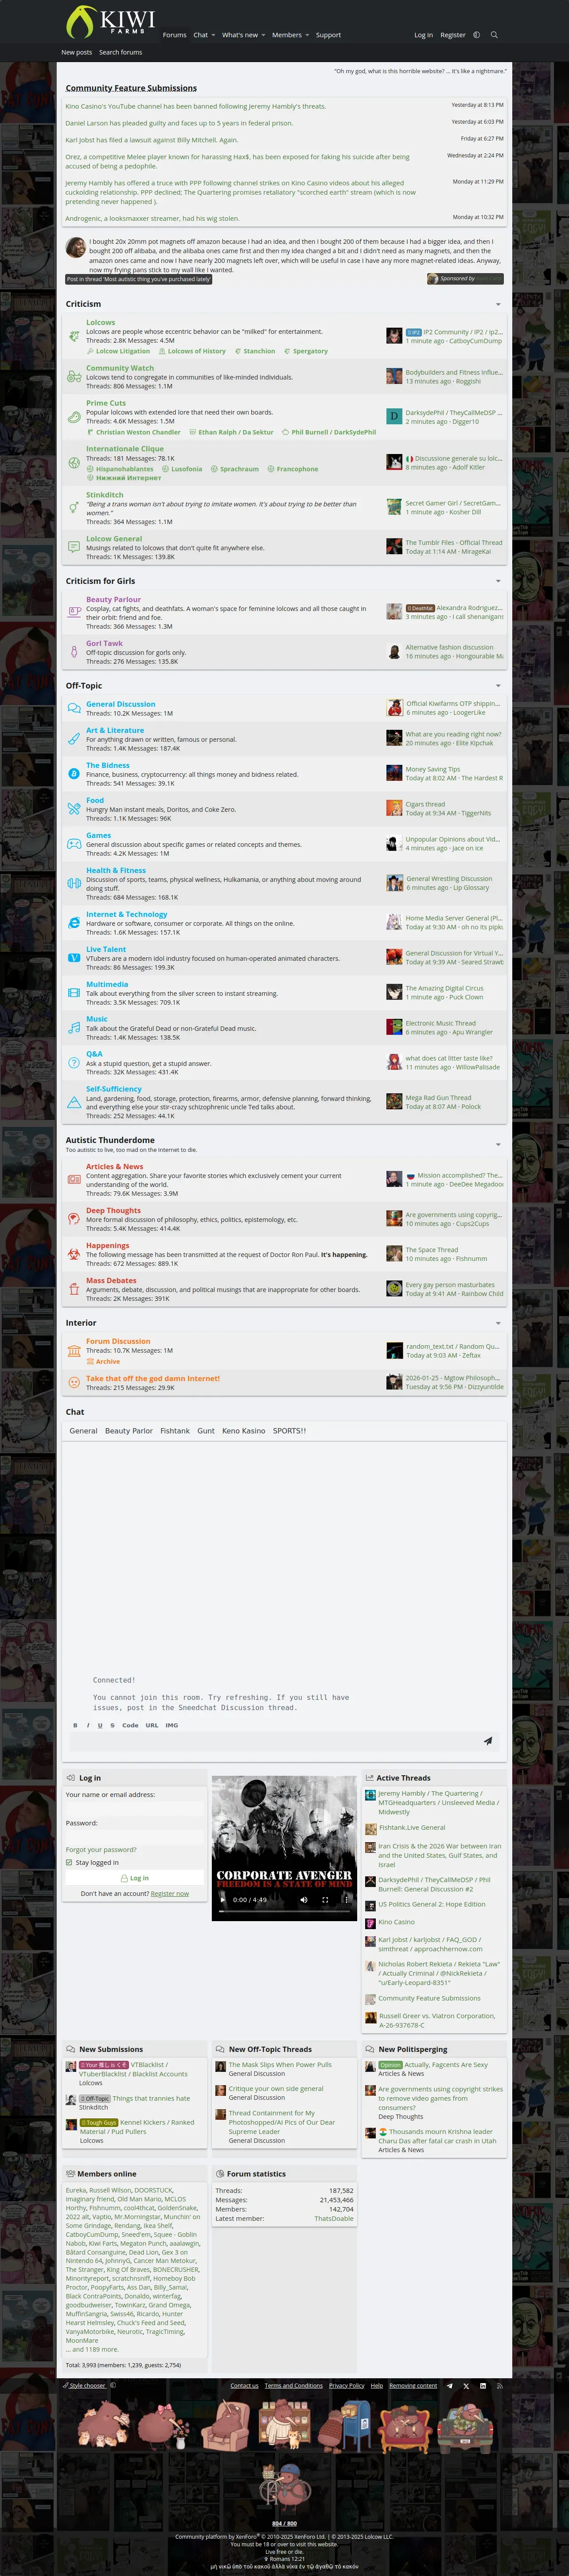Click the Art & Literature brush icon
The width and height of the screenshot is (569, 2576).
(x=74, y=738)
